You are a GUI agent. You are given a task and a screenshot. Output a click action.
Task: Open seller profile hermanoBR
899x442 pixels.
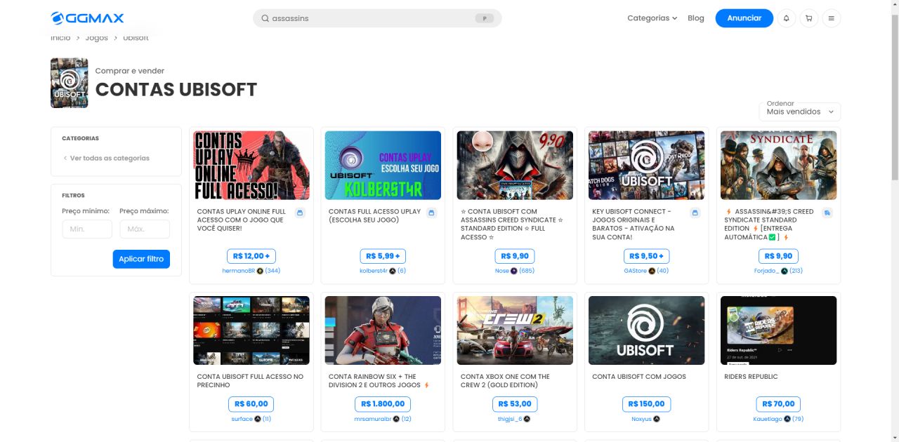[x=238, y=271]
